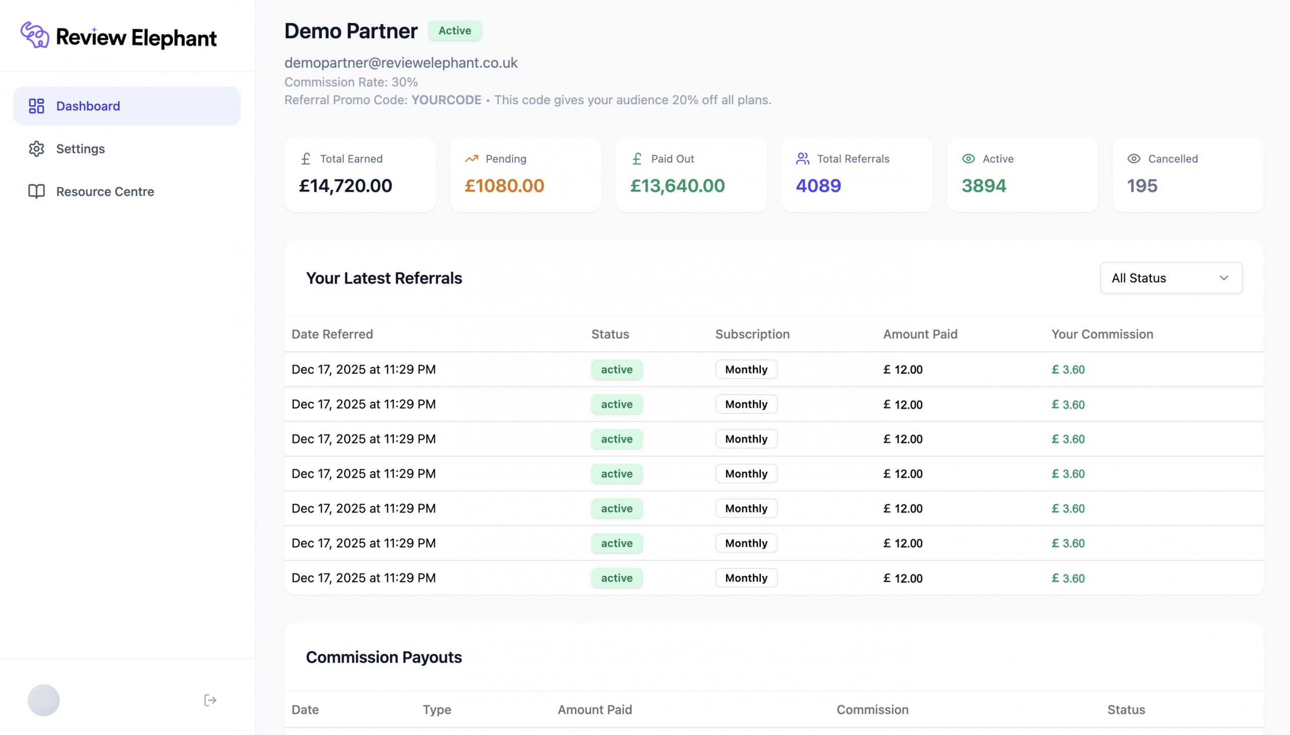
Task: Open the All Status filter dropdown
Action: 1170,278
